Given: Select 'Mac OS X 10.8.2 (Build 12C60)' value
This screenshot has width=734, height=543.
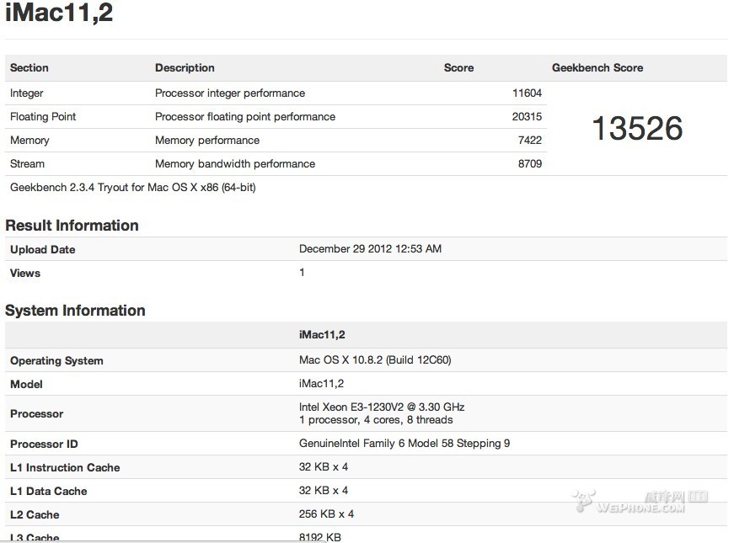Looking at the screenshot, I should 375,360.
